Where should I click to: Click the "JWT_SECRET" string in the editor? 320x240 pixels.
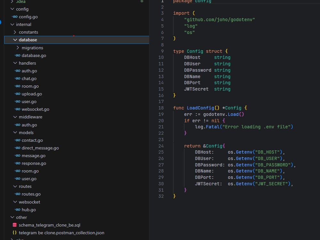(x=271, y=184)
